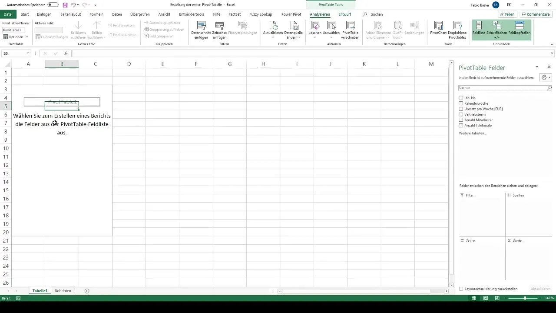Expand the formula bar
The height and width of the screenshot is (313, 556).
(x=552, y=53)
